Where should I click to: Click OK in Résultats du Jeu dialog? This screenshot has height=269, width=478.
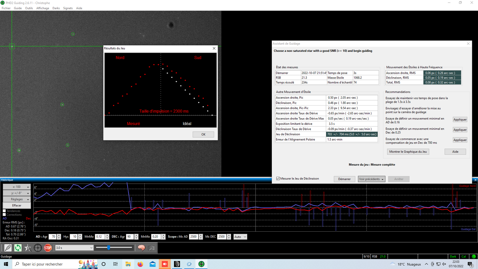203,134
